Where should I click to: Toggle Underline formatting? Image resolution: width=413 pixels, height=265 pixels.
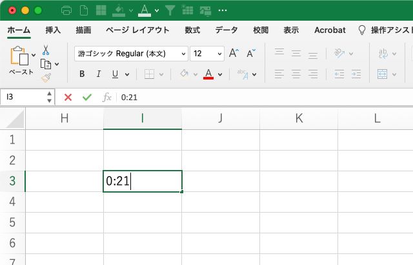coord(116,74)
